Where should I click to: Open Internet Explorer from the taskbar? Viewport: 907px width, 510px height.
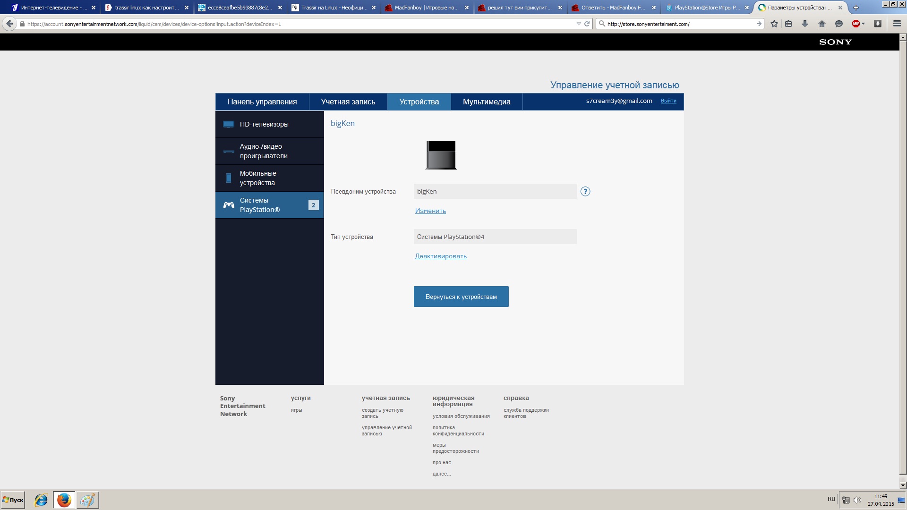(41, 500)
